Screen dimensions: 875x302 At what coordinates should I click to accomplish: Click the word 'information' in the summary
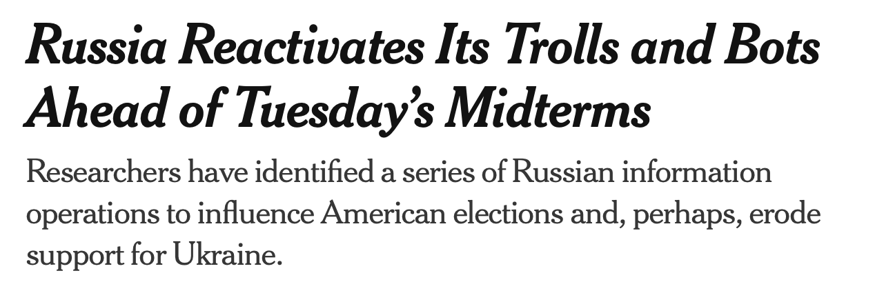click(x=697, y=172)
